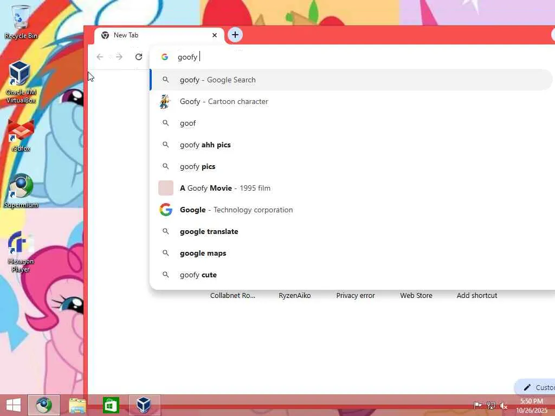This screenshot has height=416, width=555.
Task: Choose the 'goofy pics' suggestion
Action: [351, 167]
